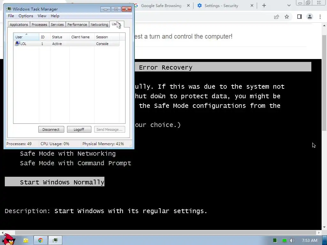Click the Logoff button
Screen dimensions: 327x245
click(79, 130)
